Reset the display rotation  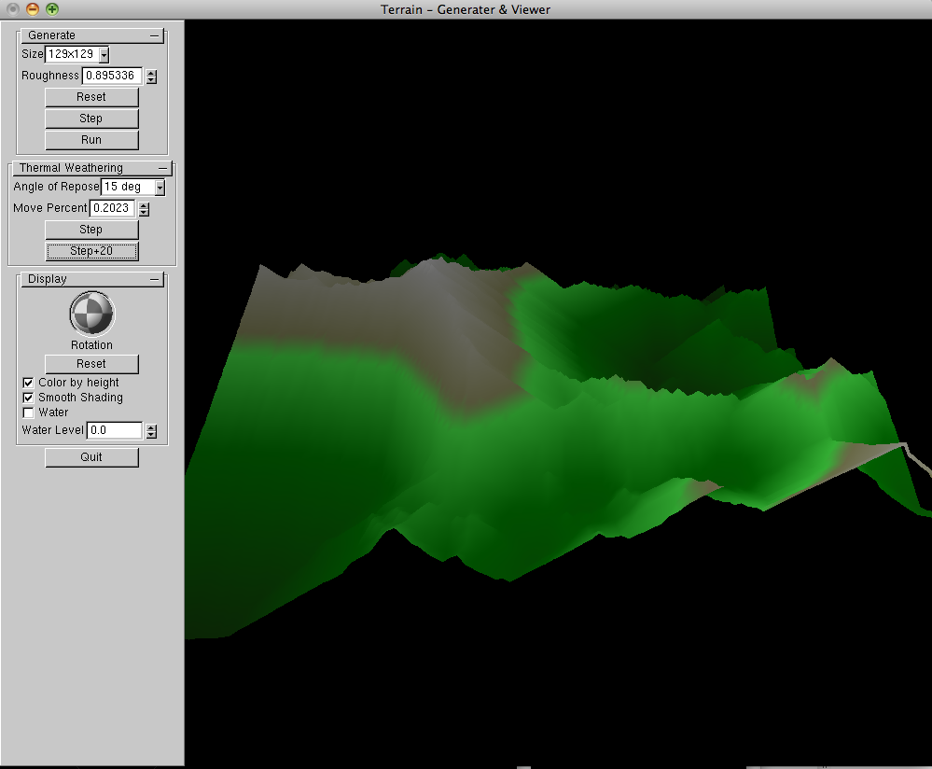coord(91,364)
